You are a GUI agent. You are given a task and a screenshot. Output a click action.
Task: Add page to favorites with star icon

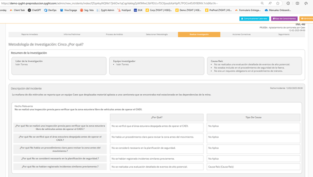[x=278, y=3]
